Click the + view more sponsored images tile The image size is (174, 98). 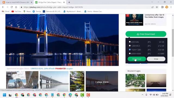click(x=102, y=81)
